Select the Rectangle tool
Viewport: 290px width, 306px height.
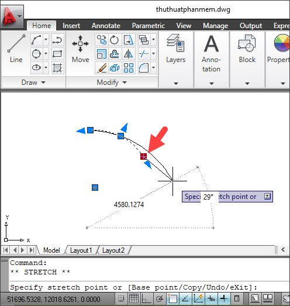[57, 54]
